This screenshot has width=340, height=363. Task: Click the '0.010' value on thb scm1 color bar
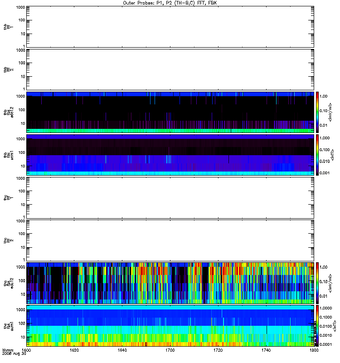tap(325, 162)
